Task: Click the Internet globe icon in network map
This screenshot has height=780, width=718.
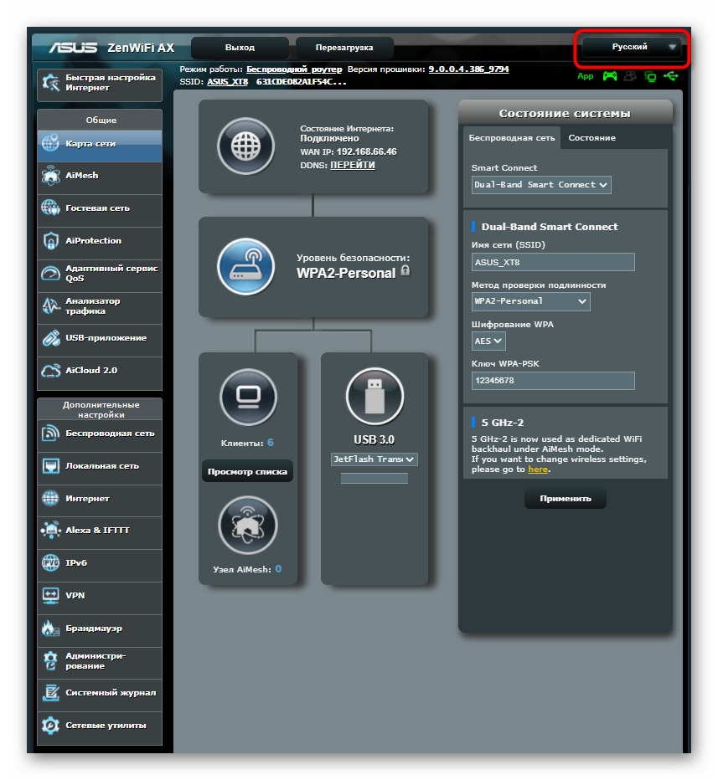Action: 245,146
